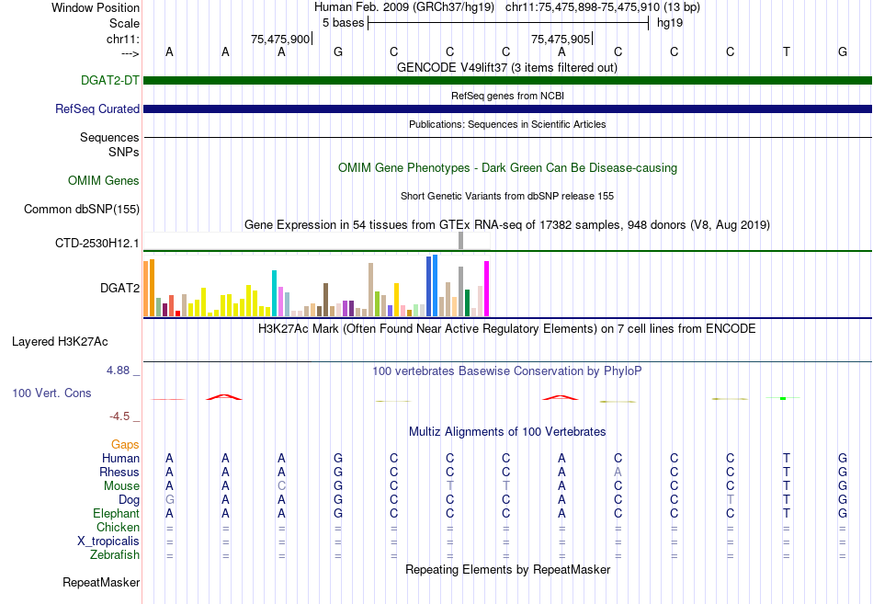Image resolution: width=873 pixels, height=604 pixels.
Task: Click the Human species label
Action: click(x=120, y=458)
